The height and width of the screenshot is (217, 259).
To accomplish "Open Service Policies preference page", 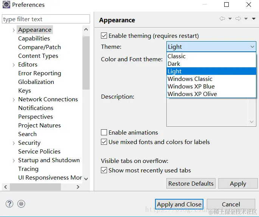I will click(39, 152).
